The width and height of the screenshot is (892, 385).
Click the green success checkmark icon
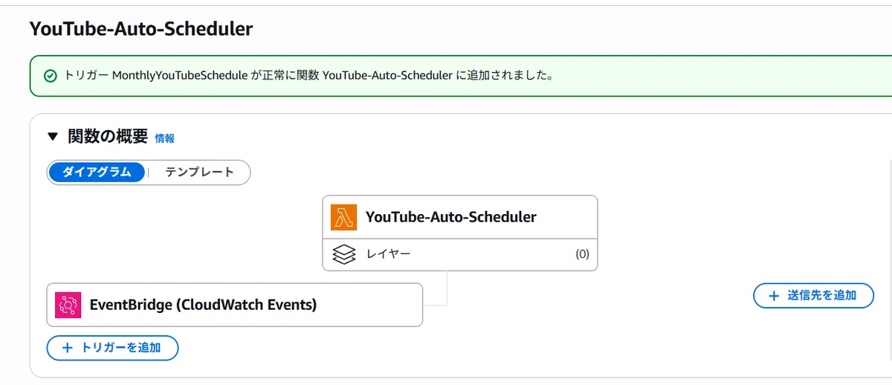tap(50, 76)
